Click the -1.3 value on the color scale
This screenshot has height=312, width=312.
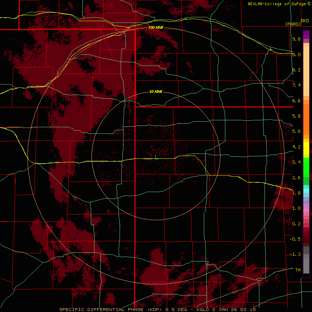295,254
